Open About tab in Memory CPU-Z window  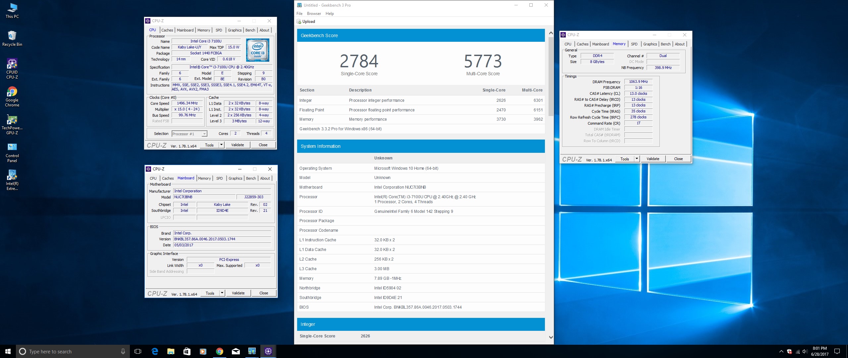coord(680,44)
